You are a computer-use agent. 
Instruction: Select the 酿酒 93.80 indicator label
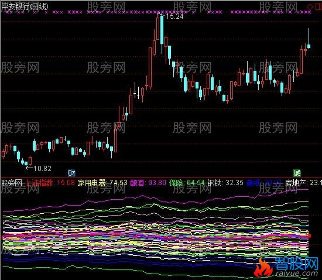coord(148,182)
